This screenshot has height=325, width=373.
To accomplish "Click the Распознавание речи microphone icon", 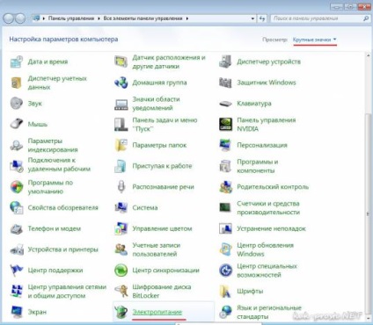I will [121, 187].
